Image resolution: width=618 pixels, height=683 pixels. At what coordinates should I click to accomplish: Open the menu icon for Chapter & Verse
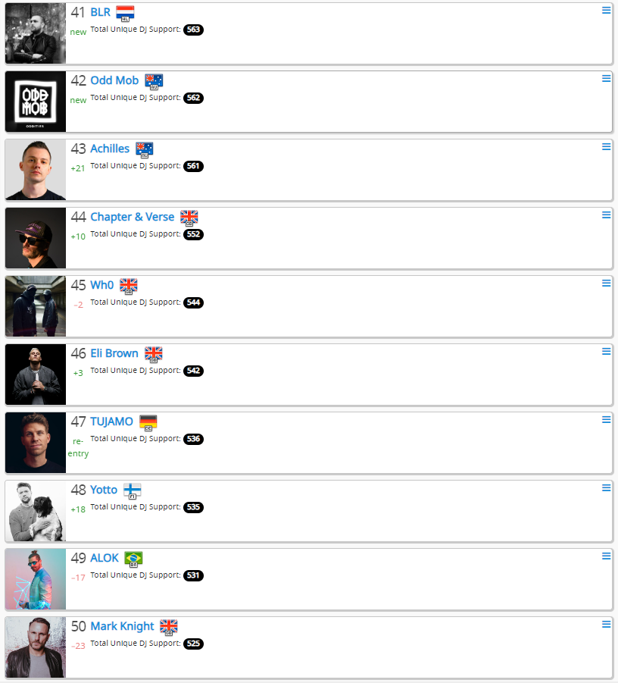click(x=606, y=215)
